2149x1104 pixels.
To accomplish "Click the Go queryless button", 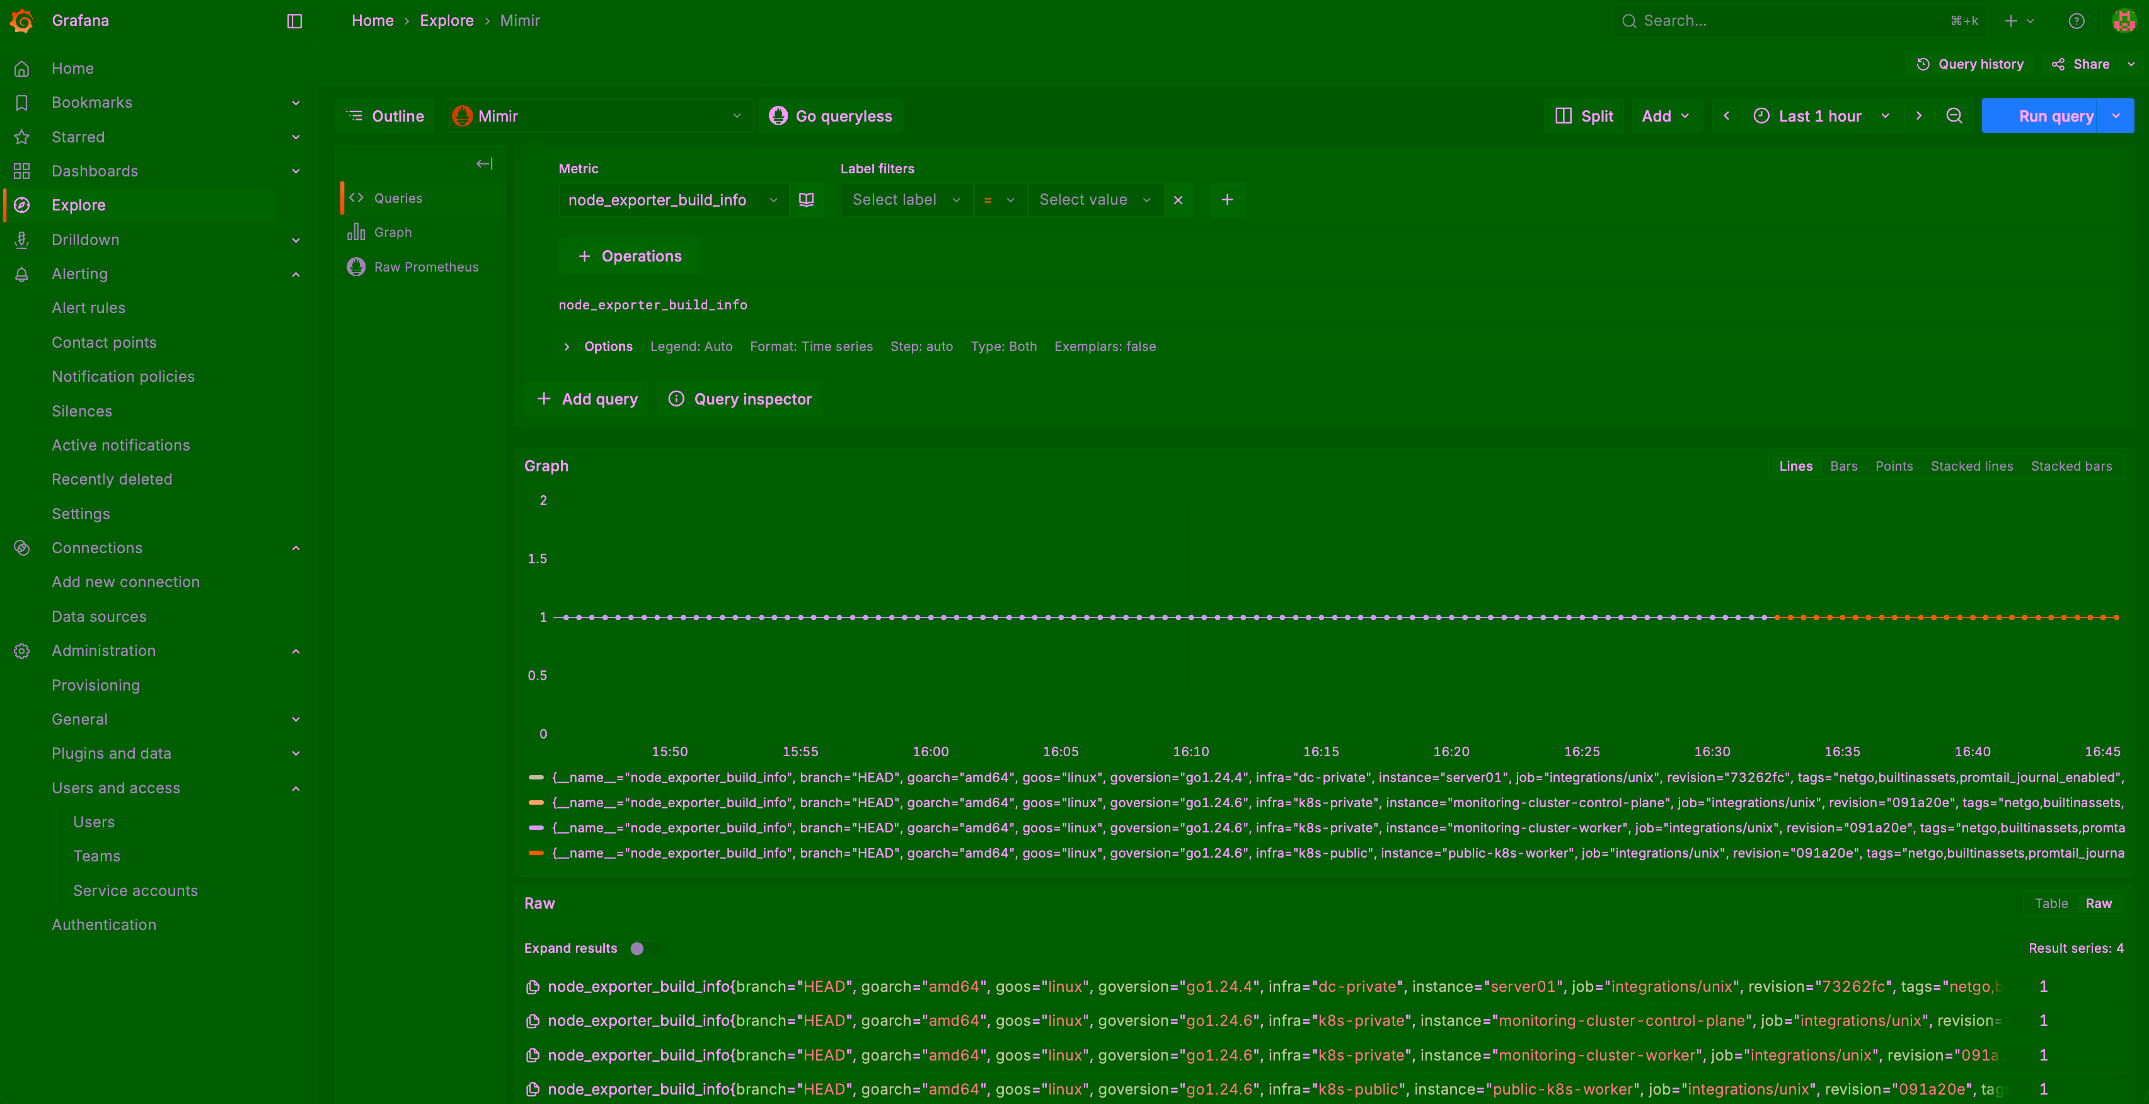I will [831, 116].
